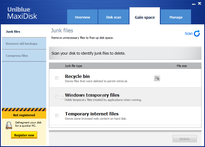Click the Not registered banner

tap(24, 115)
